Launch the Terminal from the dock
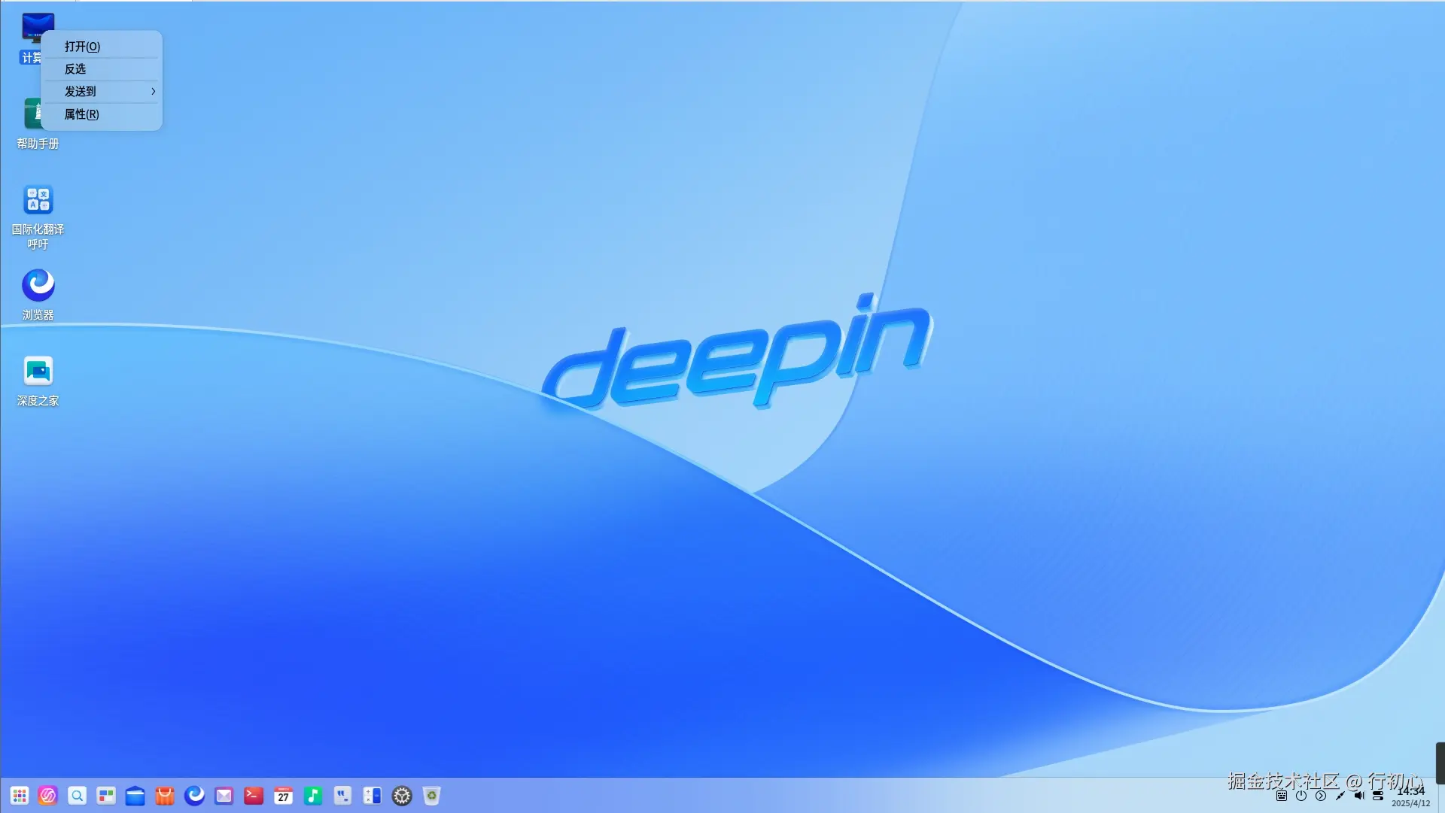This screenshot has width=1445, height=813. (x=253, y=796)
